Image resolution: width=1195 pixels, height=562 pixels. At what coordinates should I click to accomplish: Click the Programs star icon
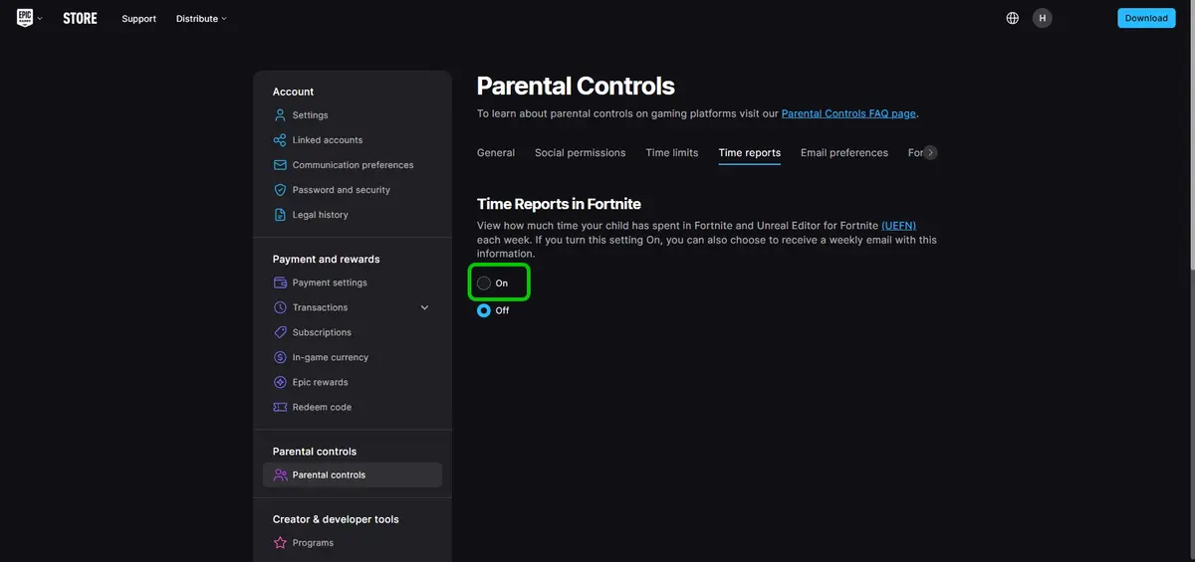point(280,543)
